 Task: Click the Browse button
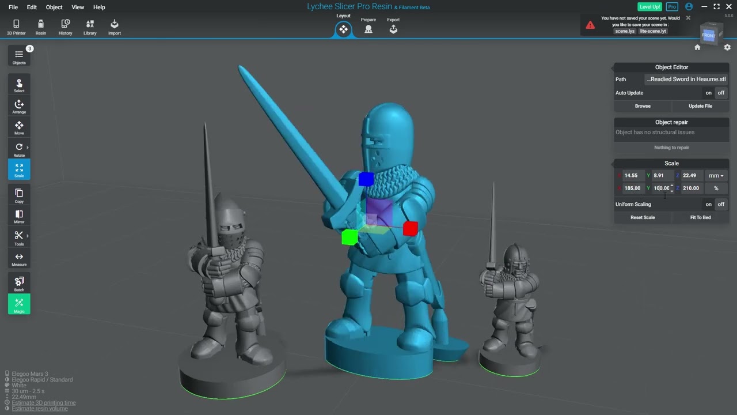tap(643, 106)
